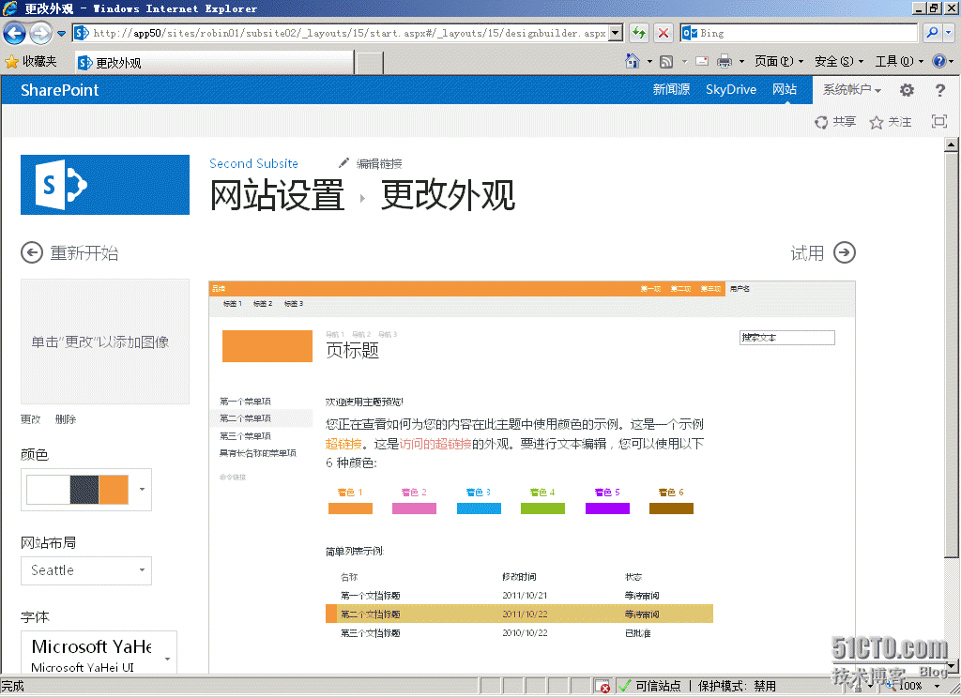
Task: Open the color palette dropdown
Action: click(142, 489)
